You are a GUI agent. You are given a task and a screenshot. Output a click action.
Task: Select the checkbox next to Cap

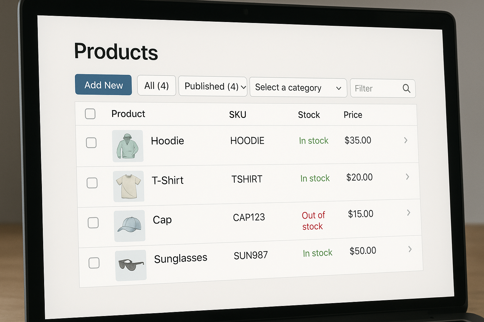[93, 223]
